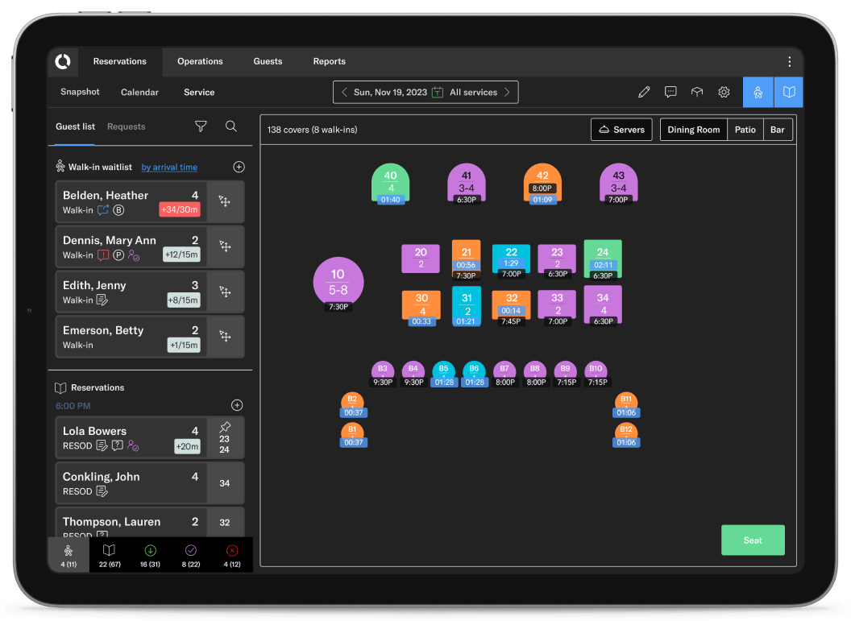The height and width of the screenshot is (621, 851).
Task: Go to previous day arrow
Action: click(x=344, y=92)
